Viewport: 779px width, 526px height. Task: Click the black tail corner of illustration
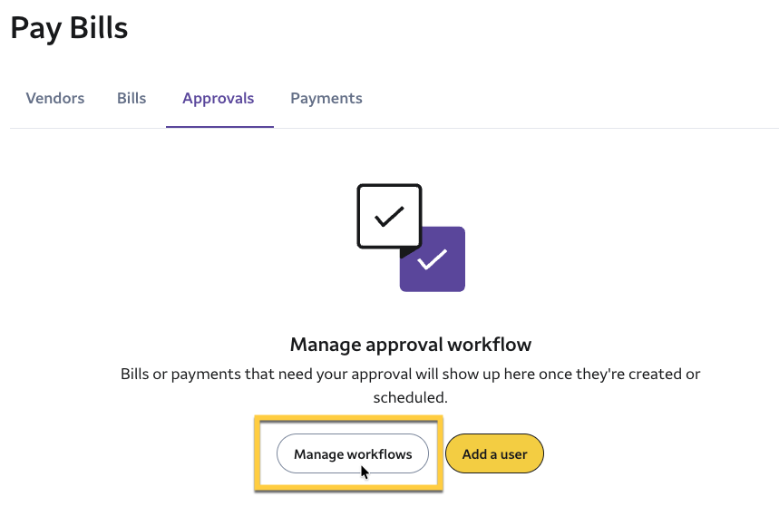[x=408, y=252]
